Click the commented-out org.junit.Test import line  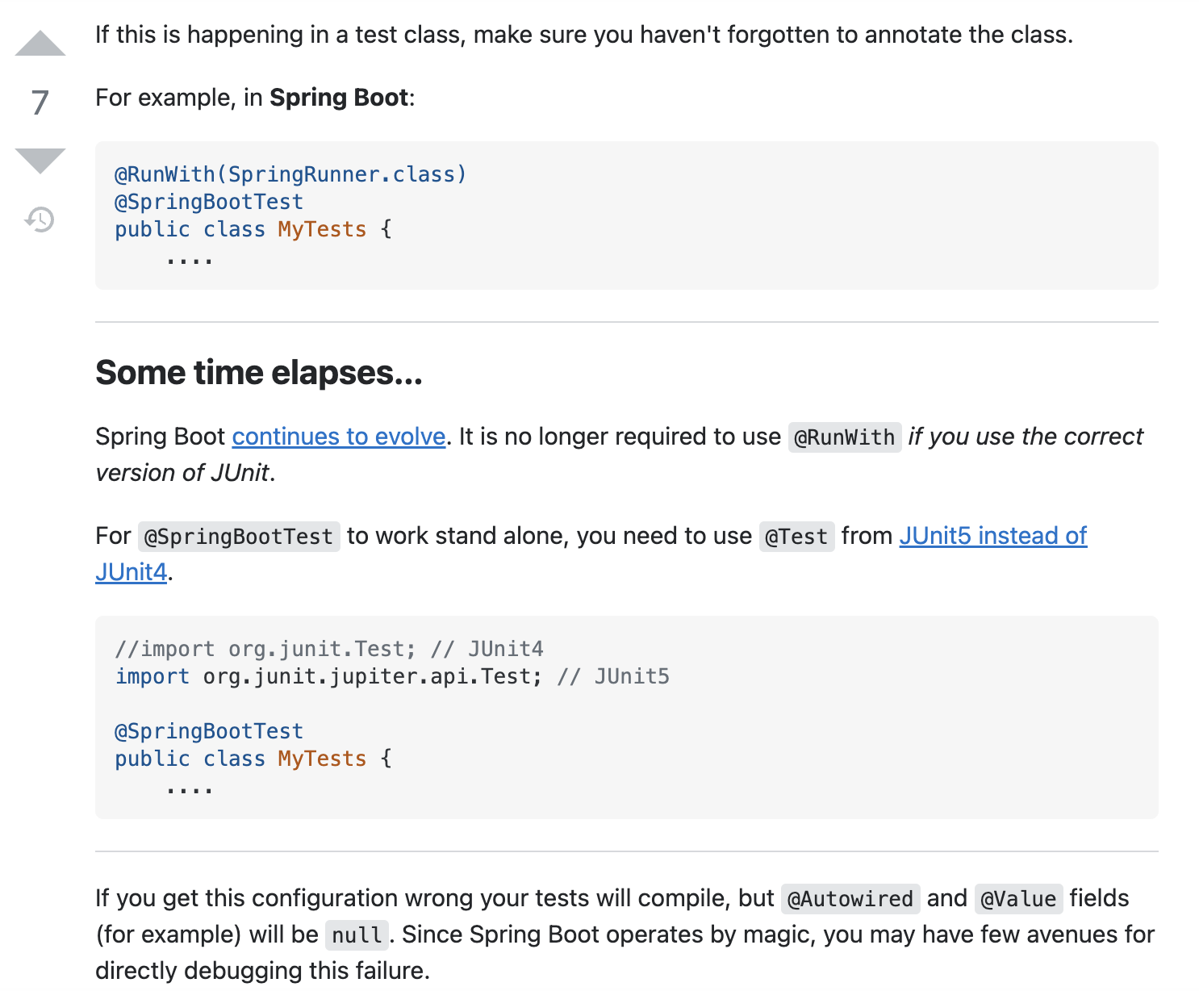(x=329, y=649)
